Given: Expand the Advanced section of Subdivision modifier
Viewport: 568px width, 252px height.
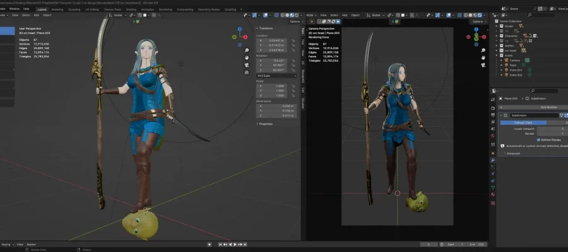Looking at the screenshot, I should tap(505, 153).
